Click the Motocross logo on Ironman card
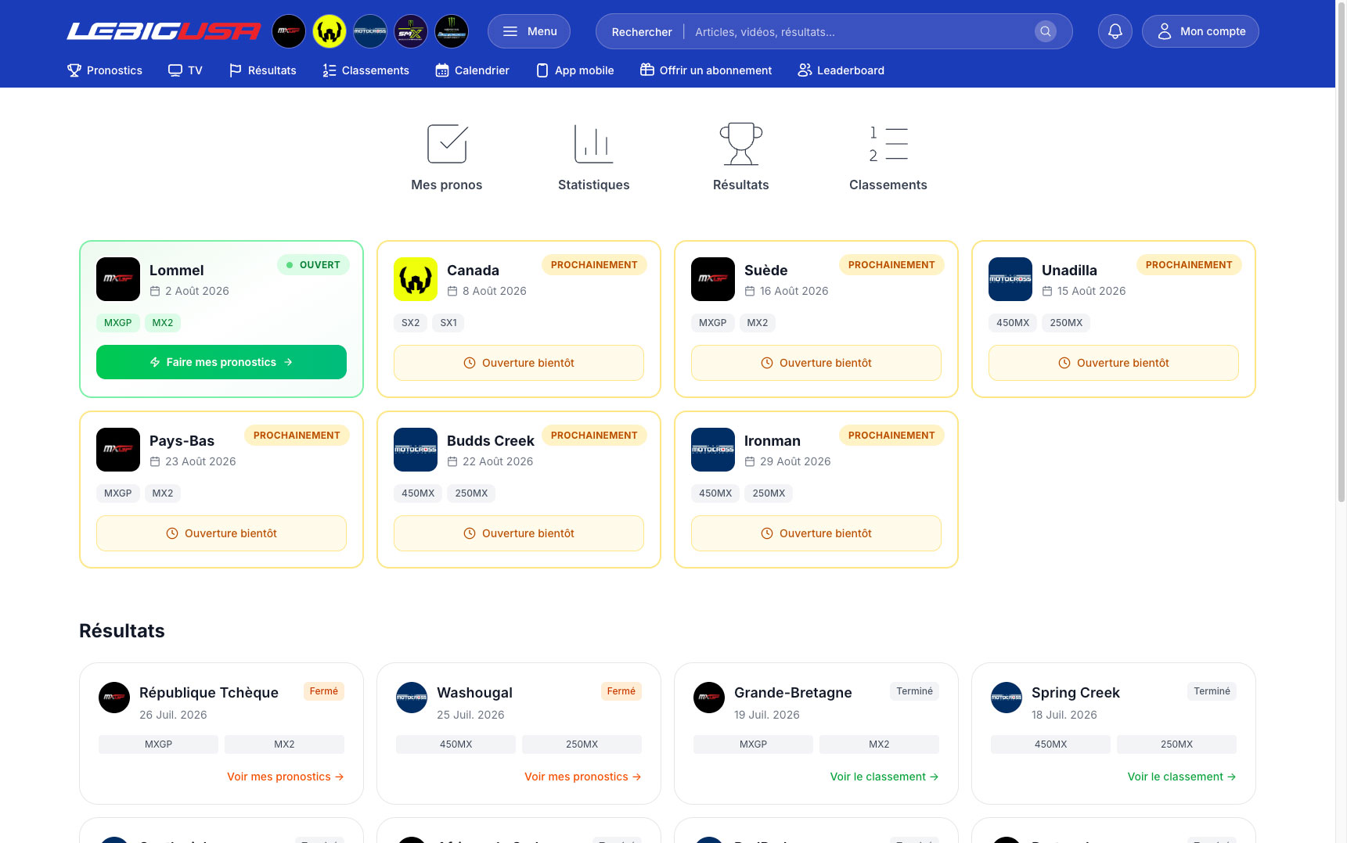1347x843 pixels. (x=713, y=450)
